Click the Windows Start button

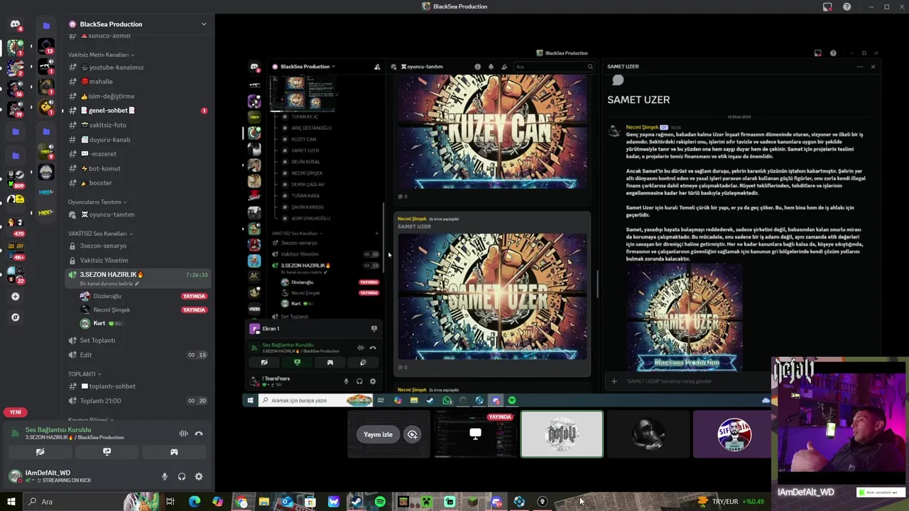click(11, 502)
